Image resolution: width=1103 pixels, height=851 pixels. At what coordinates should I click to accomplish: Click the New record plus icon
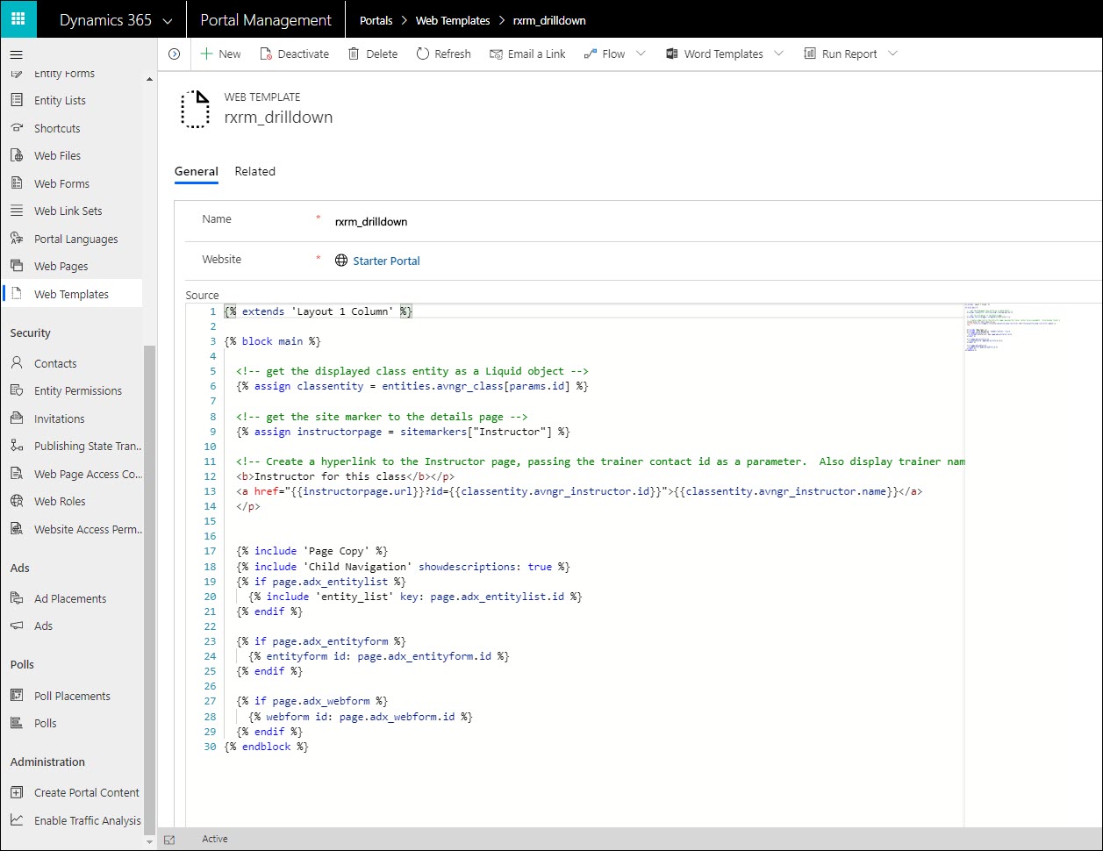point(207,54)
